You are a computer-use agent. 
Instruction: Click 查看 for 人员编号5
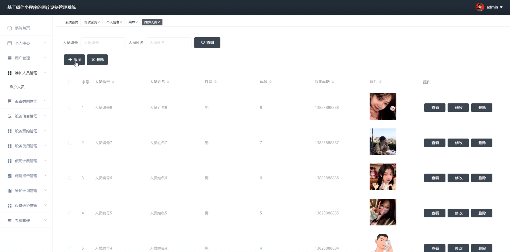click(435, 213)
